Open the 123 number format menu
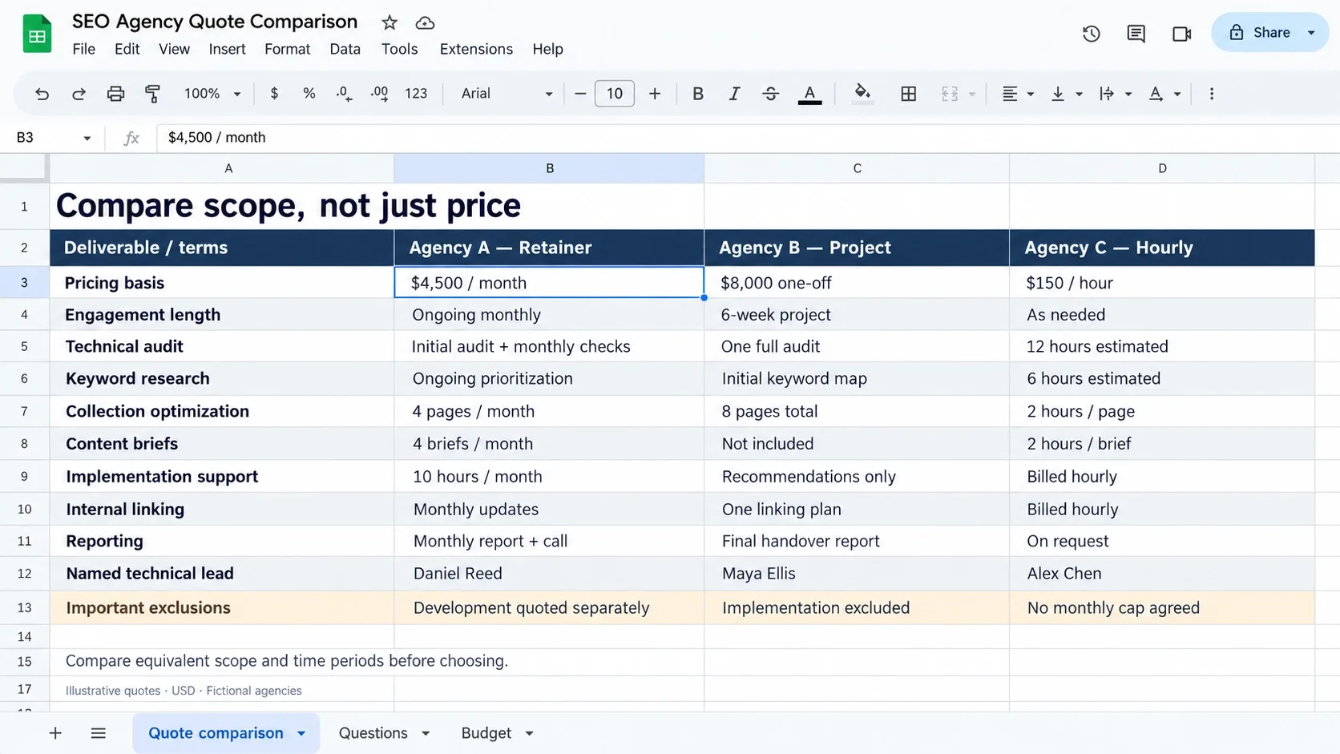The height and width of the screenshot is (754, 1340). tap(416, 94)
